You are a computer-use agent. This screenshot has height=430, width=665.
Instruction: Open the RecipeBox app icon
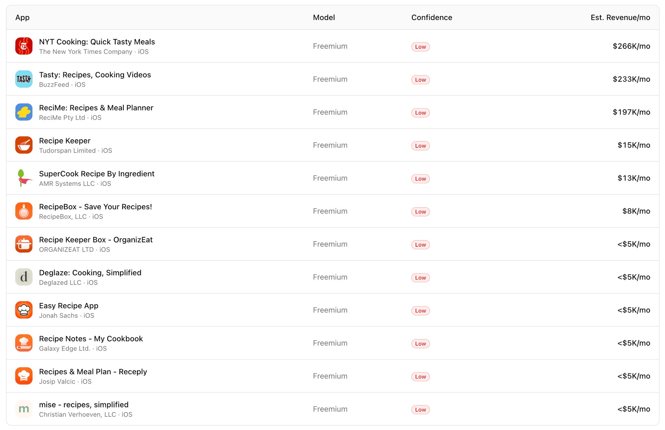24,211
